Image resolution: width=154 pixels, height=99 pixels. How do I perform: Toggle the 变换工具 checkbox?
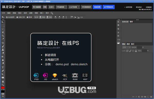(17, 17)
